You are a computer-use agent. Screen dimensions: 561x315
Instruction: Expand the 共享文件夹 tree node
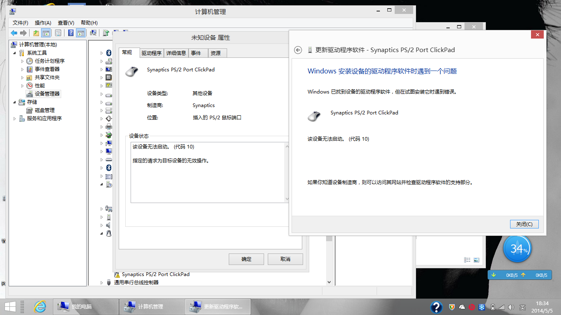tap(23, 78)
